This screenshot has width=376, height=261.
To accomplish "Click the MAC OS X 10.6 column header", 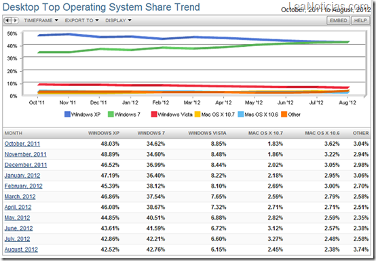I will click(x=322, y=133).
